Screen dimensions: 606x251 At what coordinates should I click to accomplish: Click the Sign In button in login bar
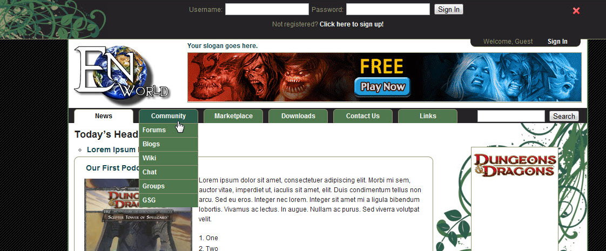[x=449, y=9]
